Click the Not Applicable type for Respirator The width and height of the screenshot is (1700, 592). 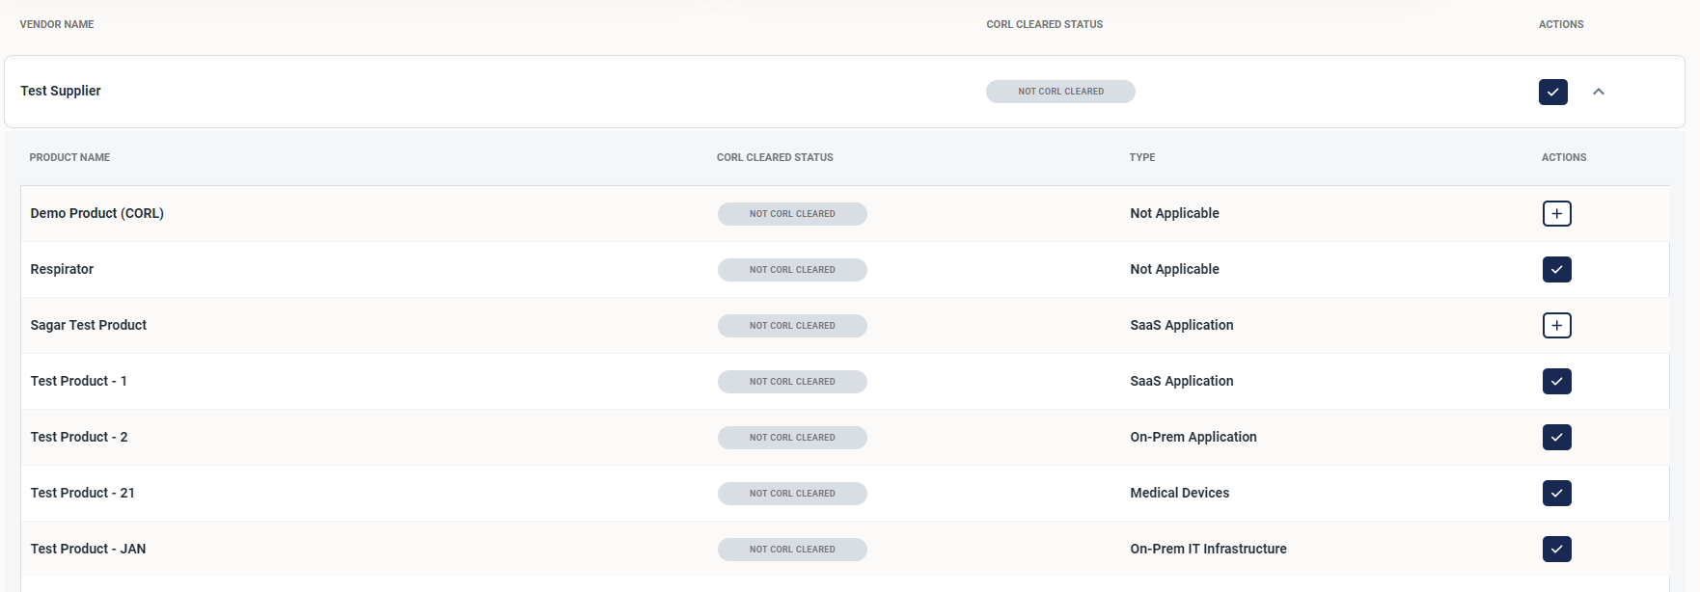click(x=1174, y=269)
